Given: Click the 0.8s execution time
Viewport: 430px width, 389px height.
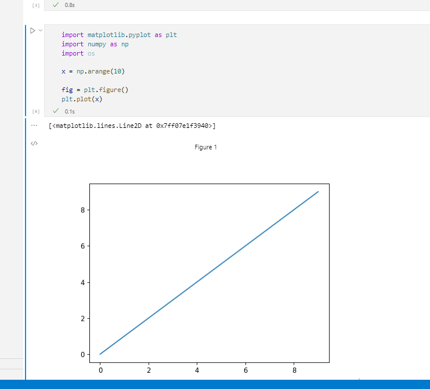Looking at the screenshot, I should click(x=70, y=5).
